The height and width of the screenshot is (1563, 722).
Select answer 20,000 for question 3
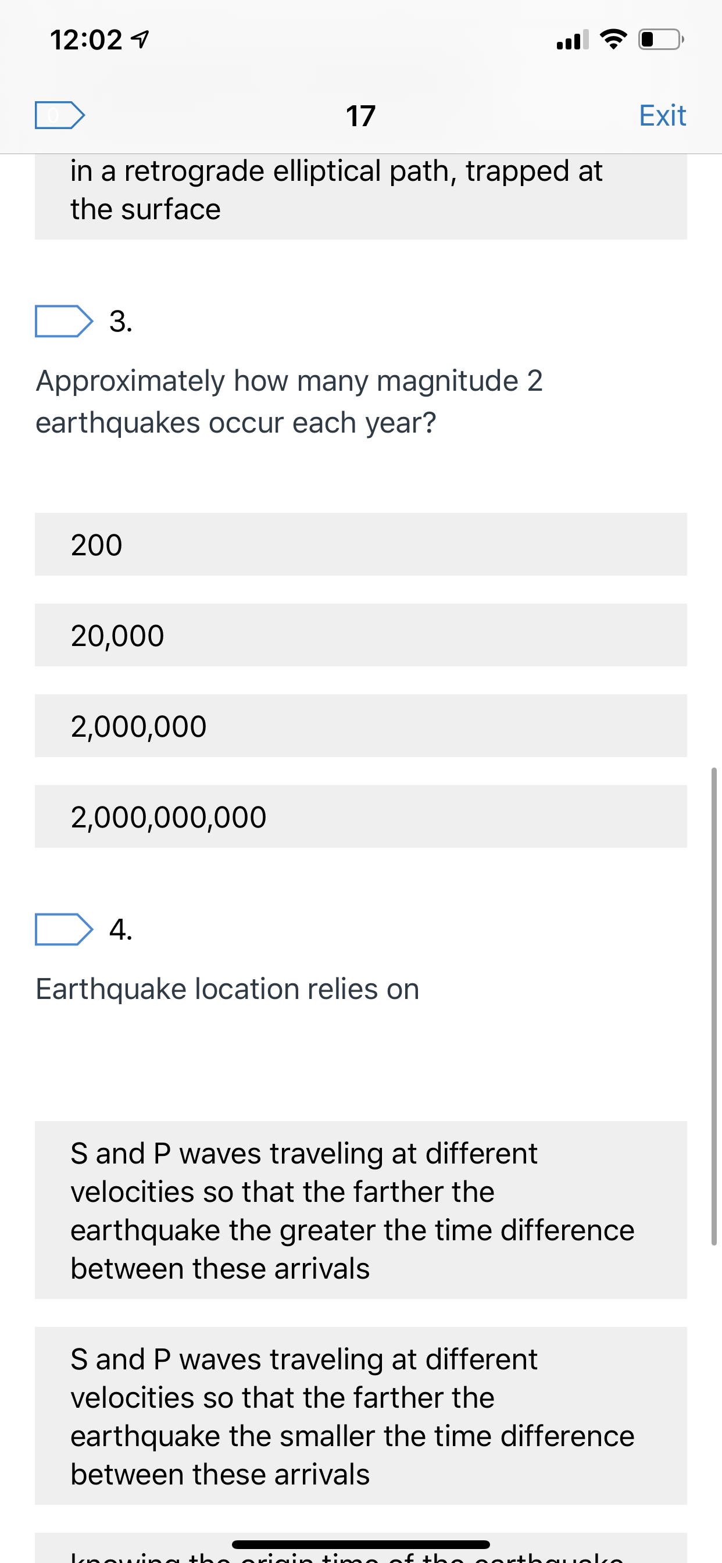(360, 634)
